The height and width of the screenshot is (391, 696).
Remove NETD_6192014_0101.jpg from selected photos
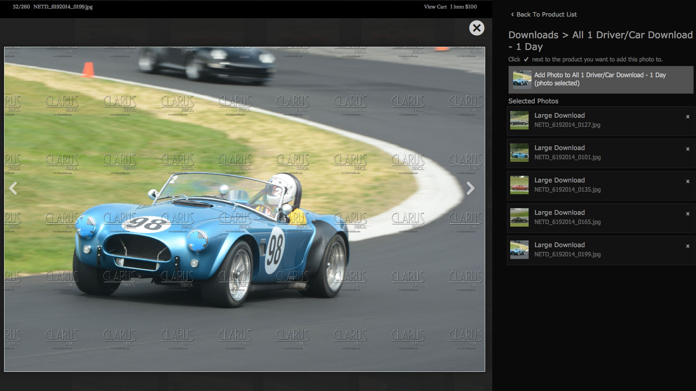point(688,149)
